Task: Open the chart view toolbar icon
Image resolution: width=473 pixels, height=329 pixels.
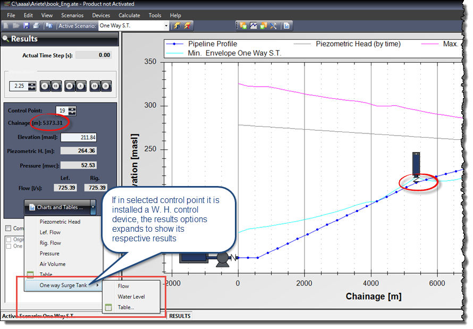Action: point(253,26)
